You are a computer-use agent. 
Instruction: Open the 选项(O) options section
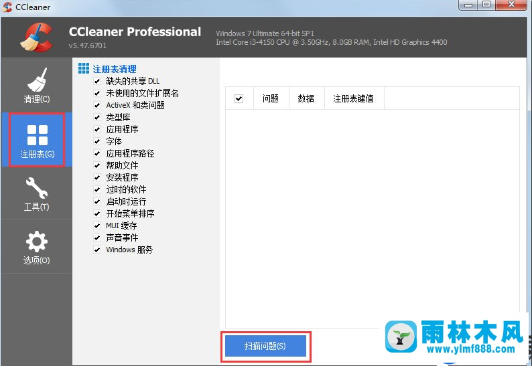(37, 247)
